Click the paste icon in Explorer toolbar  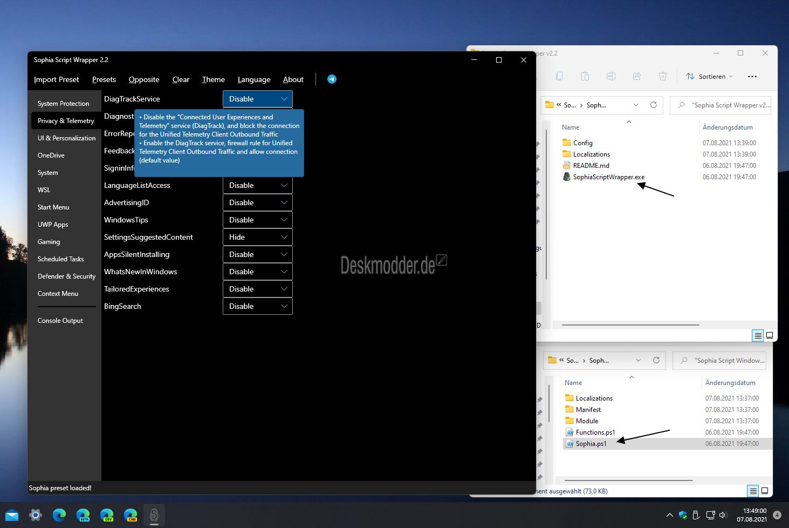pos(585,77)
